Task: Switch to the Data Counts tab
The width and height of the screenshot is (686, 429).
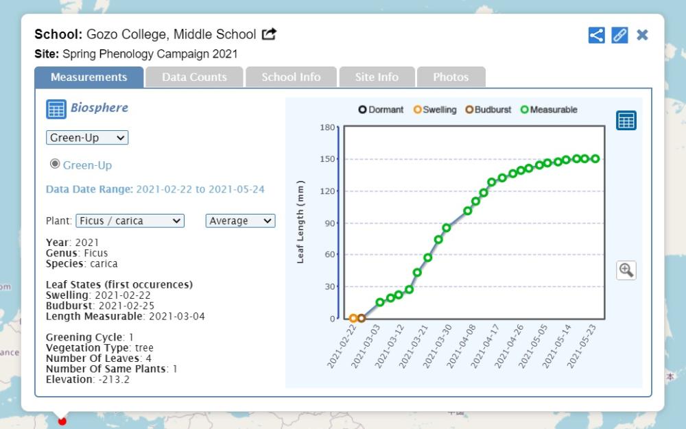Action: click(194, 77)
